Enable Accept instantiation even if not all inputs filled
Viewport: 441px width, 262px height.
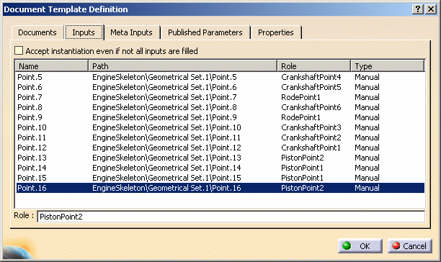click(19, 51)
